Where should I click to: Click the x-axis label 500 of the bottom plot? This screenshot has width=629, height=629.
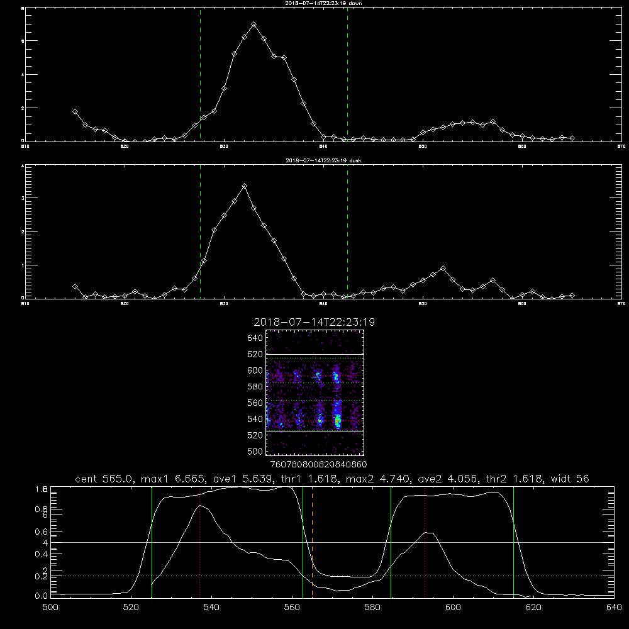tap(50, 608)
